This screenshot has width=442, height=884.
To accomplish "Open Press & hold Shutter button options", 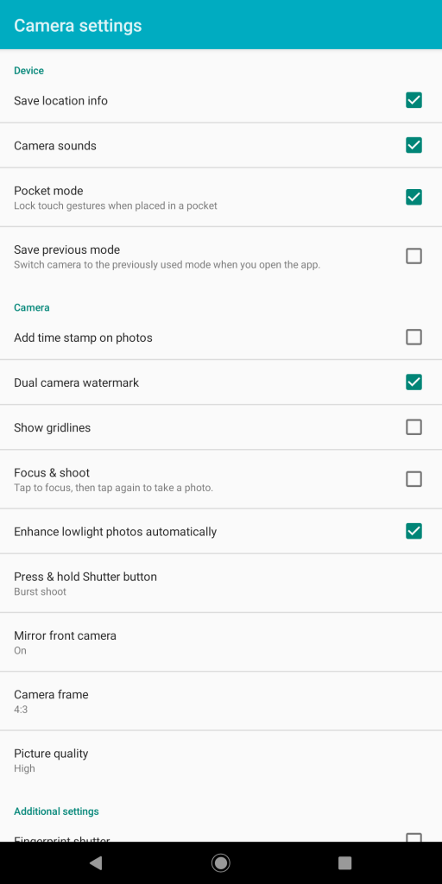I will click(x=221, y=583).
